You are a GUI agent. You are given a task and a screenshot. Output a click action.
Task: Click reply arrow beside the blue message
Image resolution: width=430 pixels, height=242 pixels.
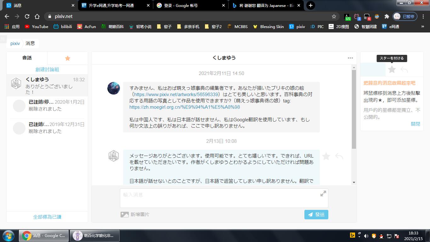click(339, 156)
